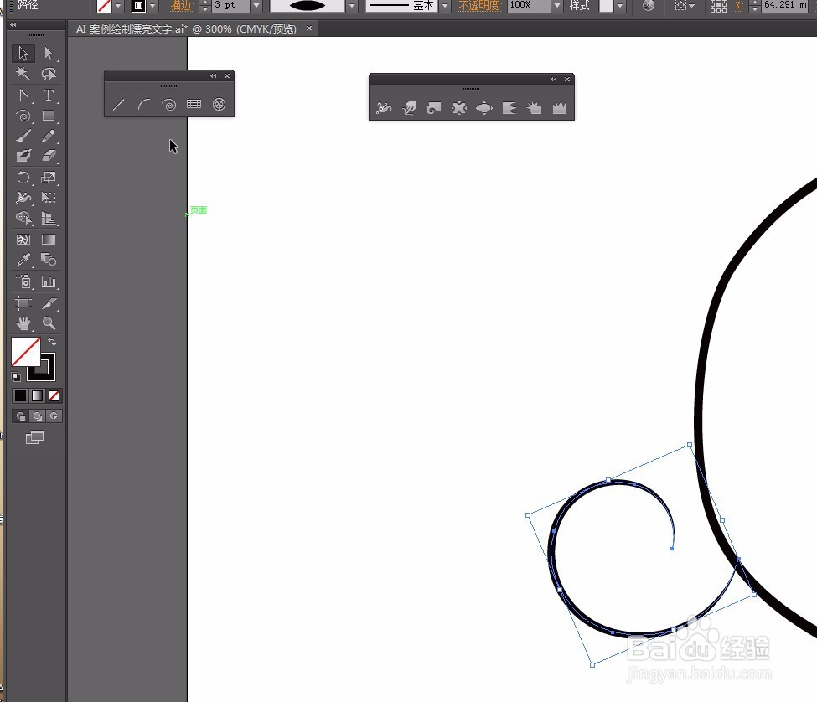Select the Polar Grid tool icon
Image resolution: width=817 pixels, height=702 pixels.
tap(220, 104)
